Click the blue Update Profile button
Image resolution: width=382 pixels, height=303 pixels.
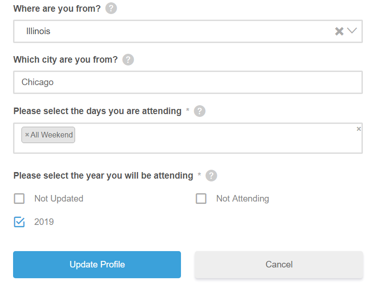(x=97, y=265)
